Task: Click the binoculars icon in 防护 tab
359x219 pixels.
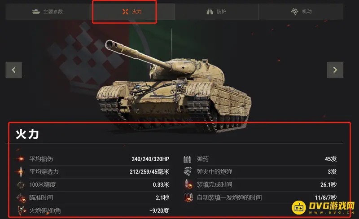Action: 210,12
